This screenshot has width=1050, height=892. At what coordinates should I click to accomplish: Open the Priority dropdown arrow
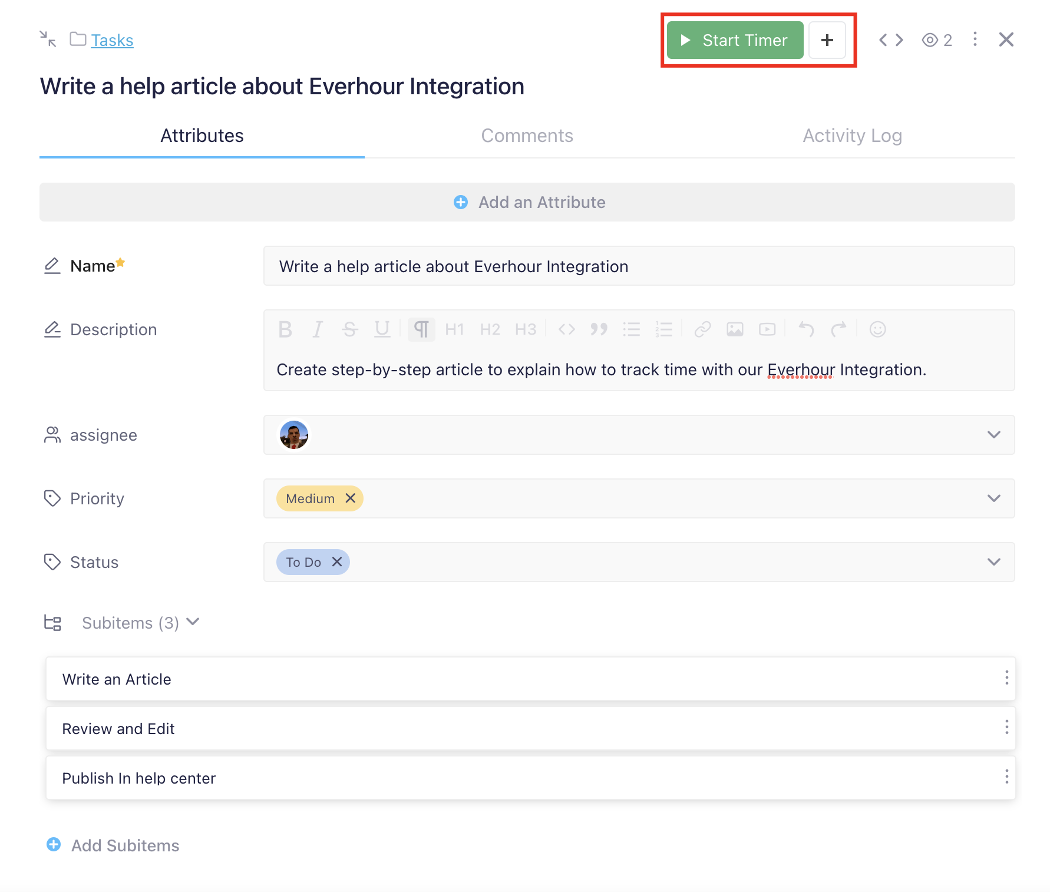click(x=993, y=498)
